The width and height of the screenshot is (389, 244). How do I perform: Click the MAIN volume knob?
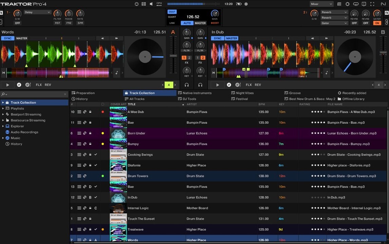tap(215, 14)
